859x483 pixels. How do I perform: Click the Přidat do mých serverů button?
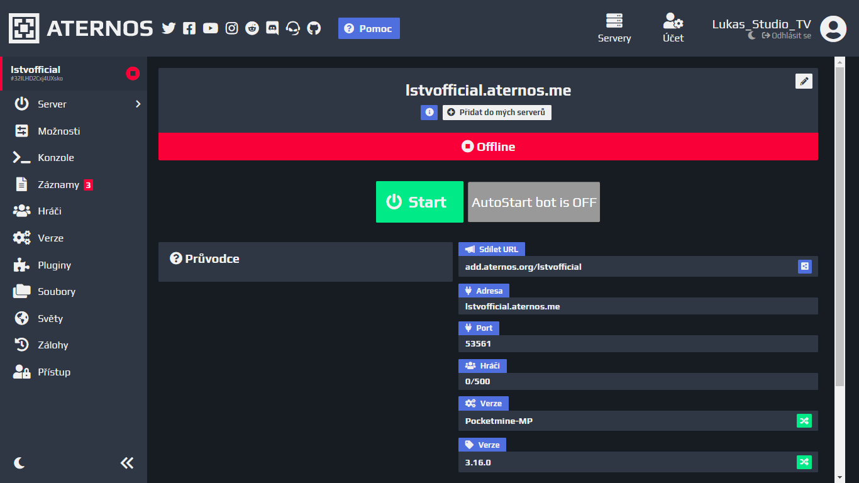coord(497,113)
